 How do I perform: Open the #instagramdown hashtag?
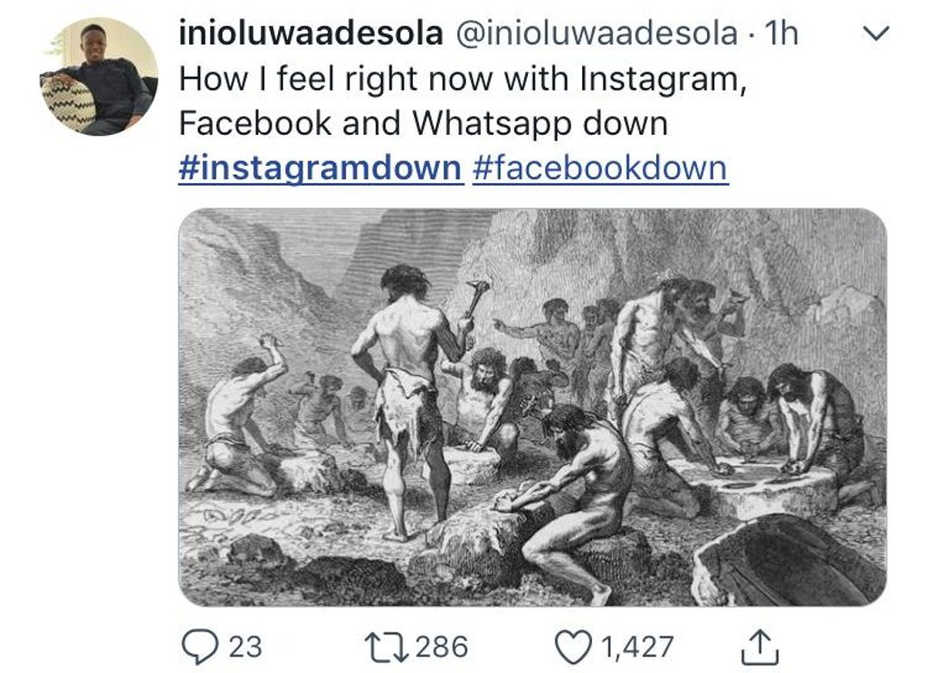point(320,168)
